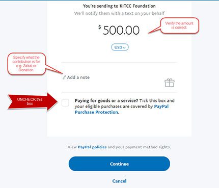
Task: Click the Continue button
Action: point(119,164)
